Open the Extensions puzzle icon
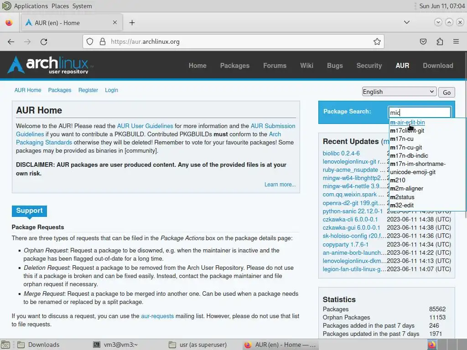Screen dimensions: 467x350 pos(440,41)
